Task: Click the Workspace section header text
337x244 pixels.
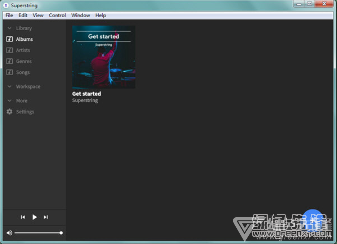Action: click(x=28, y=87)
